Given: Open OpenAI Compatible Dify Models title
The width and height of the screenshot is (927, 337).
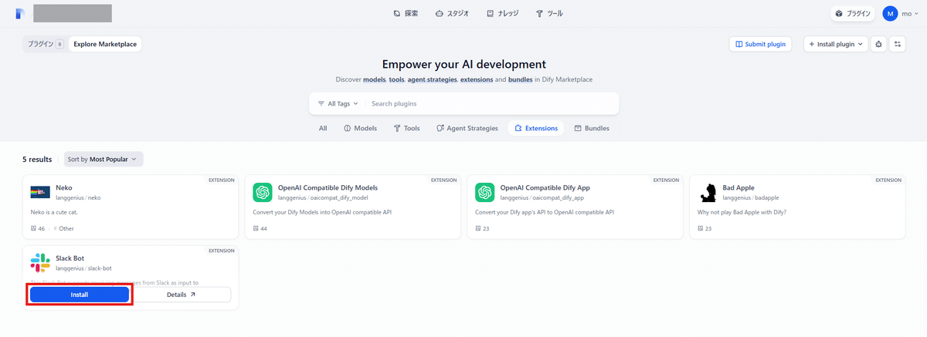Looking at the screenshot, I should 328,187.
